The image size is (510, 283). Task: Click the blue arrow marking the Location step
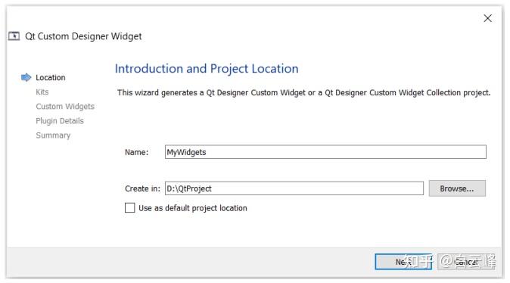[x=26, y=77]
